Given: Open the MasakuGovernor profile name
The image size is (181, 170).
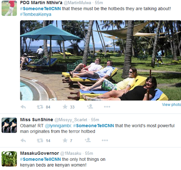Looking at the screenshot, I should (x=39, y=153).
